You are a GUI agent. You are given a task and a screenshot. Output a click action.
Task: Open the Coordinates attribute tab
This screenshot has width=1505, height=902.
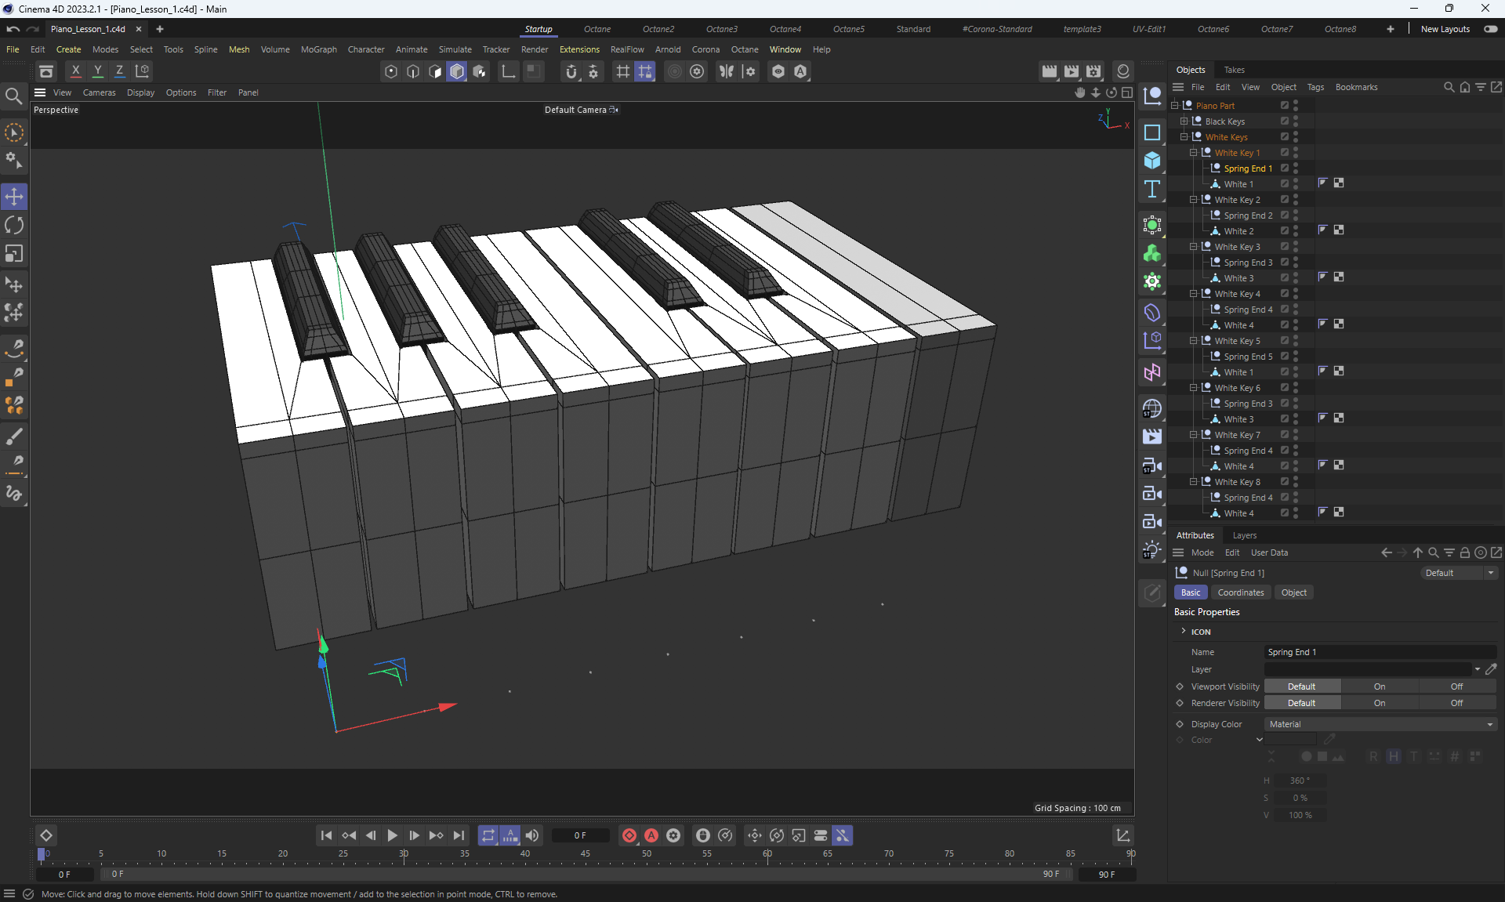coord(1240,592)
